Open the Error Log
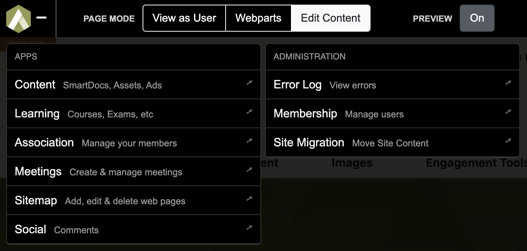The image size is (527, 251). point(393,85)
